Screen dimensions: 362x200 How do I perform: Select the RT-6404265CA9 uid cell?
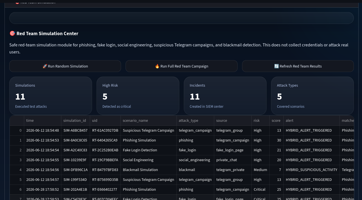pyautogui.click(x=105, y=140)
